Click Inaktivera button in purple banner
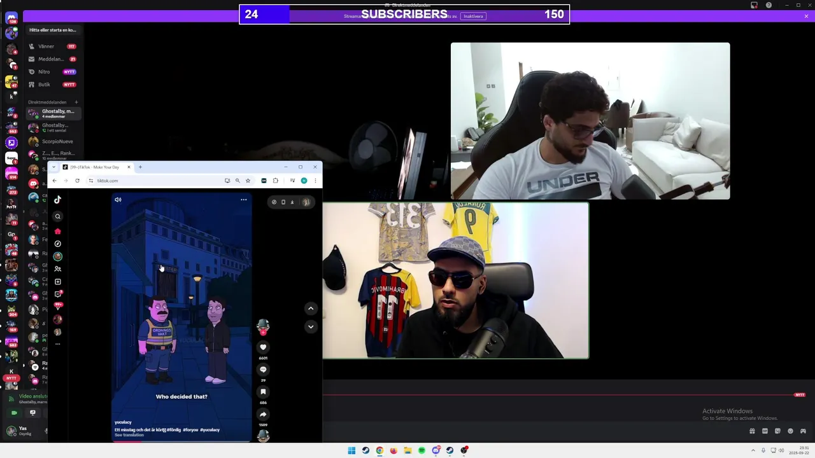Image resolution: width=815 pixels, height=458 pixels. click(473, 16)
